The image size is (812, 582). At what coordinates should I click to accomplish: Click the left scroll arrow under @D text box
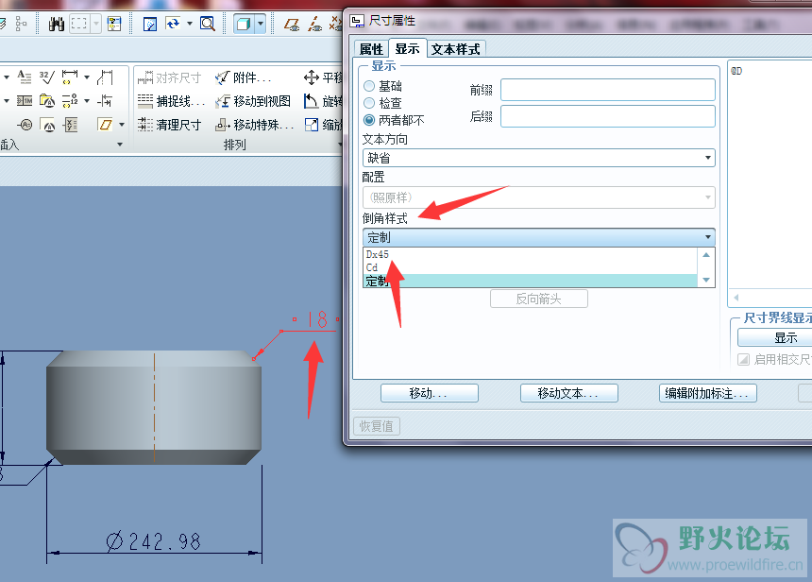click(x=736, y=298)
